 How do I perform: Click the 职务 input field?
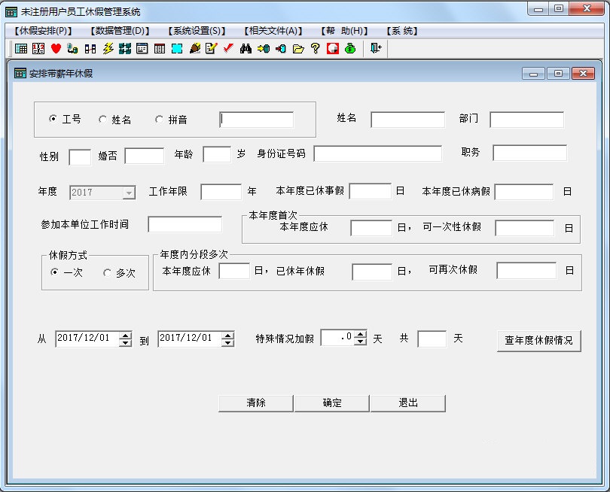(x=530, y=153)
